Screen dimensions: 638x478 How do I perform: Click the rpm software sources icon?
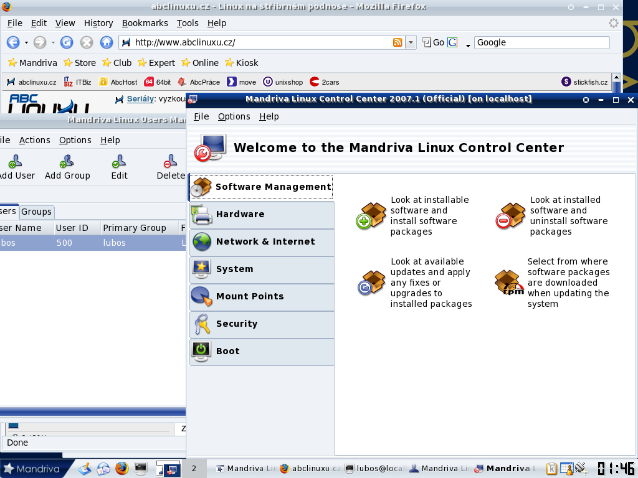(509, 283)
